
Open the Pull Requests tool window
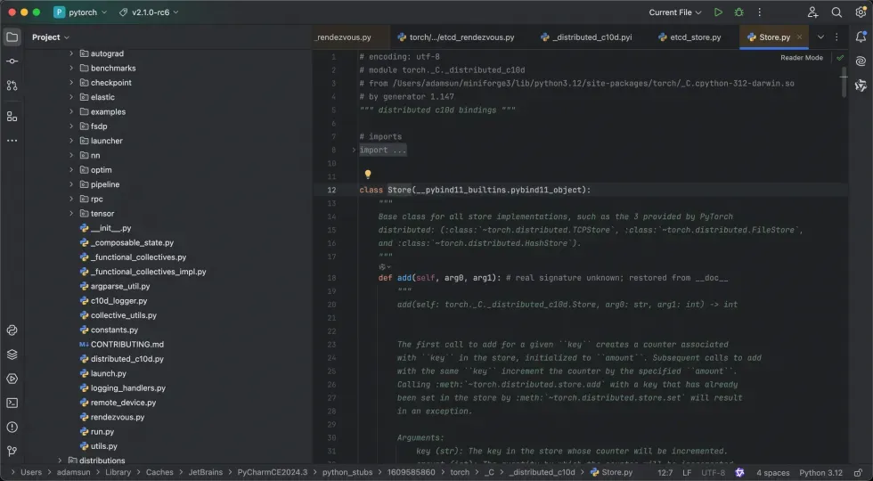(12, 86)
